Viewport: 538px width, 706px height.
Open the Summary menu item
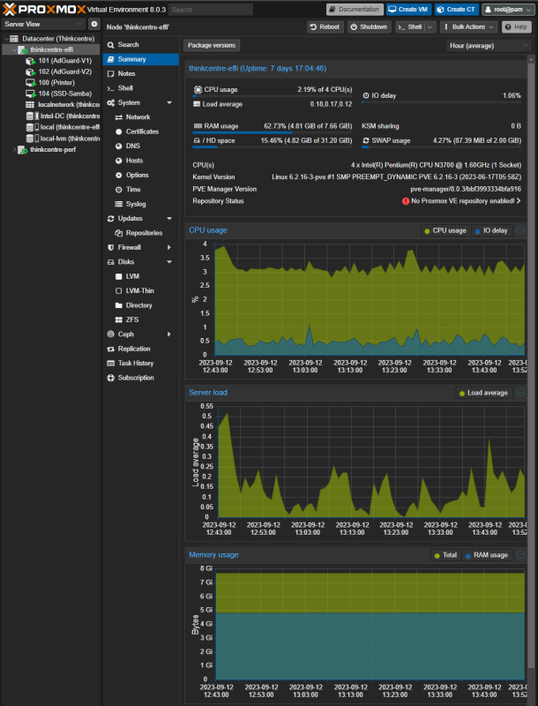(x=140, y=59)
